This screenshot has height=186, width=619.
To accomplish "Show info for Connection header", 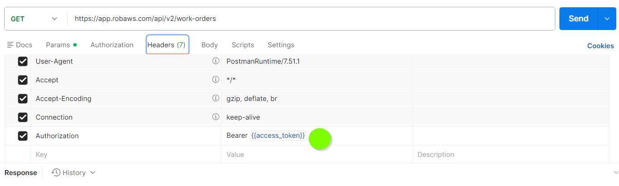I will (216, 117).
